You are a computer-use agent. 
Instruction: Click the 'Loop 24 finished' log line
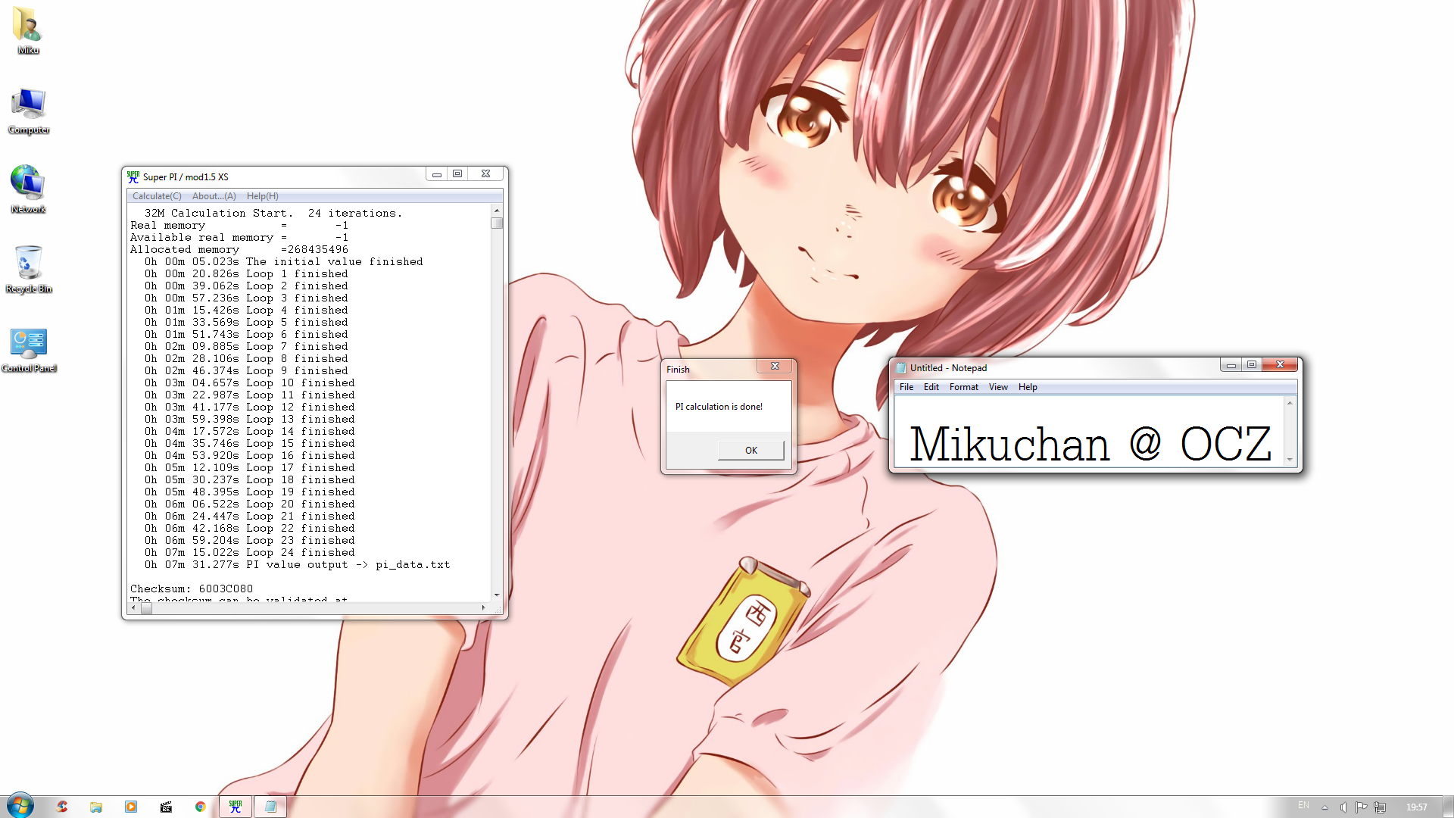tap(250, 552)
